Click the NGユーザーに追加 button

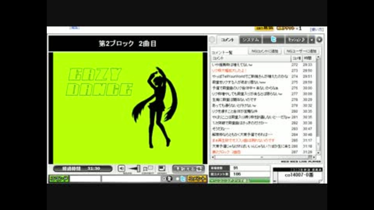[x=301, y=51]
